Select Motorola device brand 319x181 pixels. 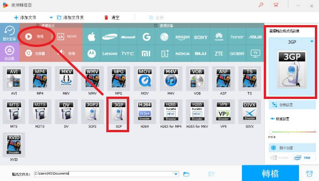[92, 54]
